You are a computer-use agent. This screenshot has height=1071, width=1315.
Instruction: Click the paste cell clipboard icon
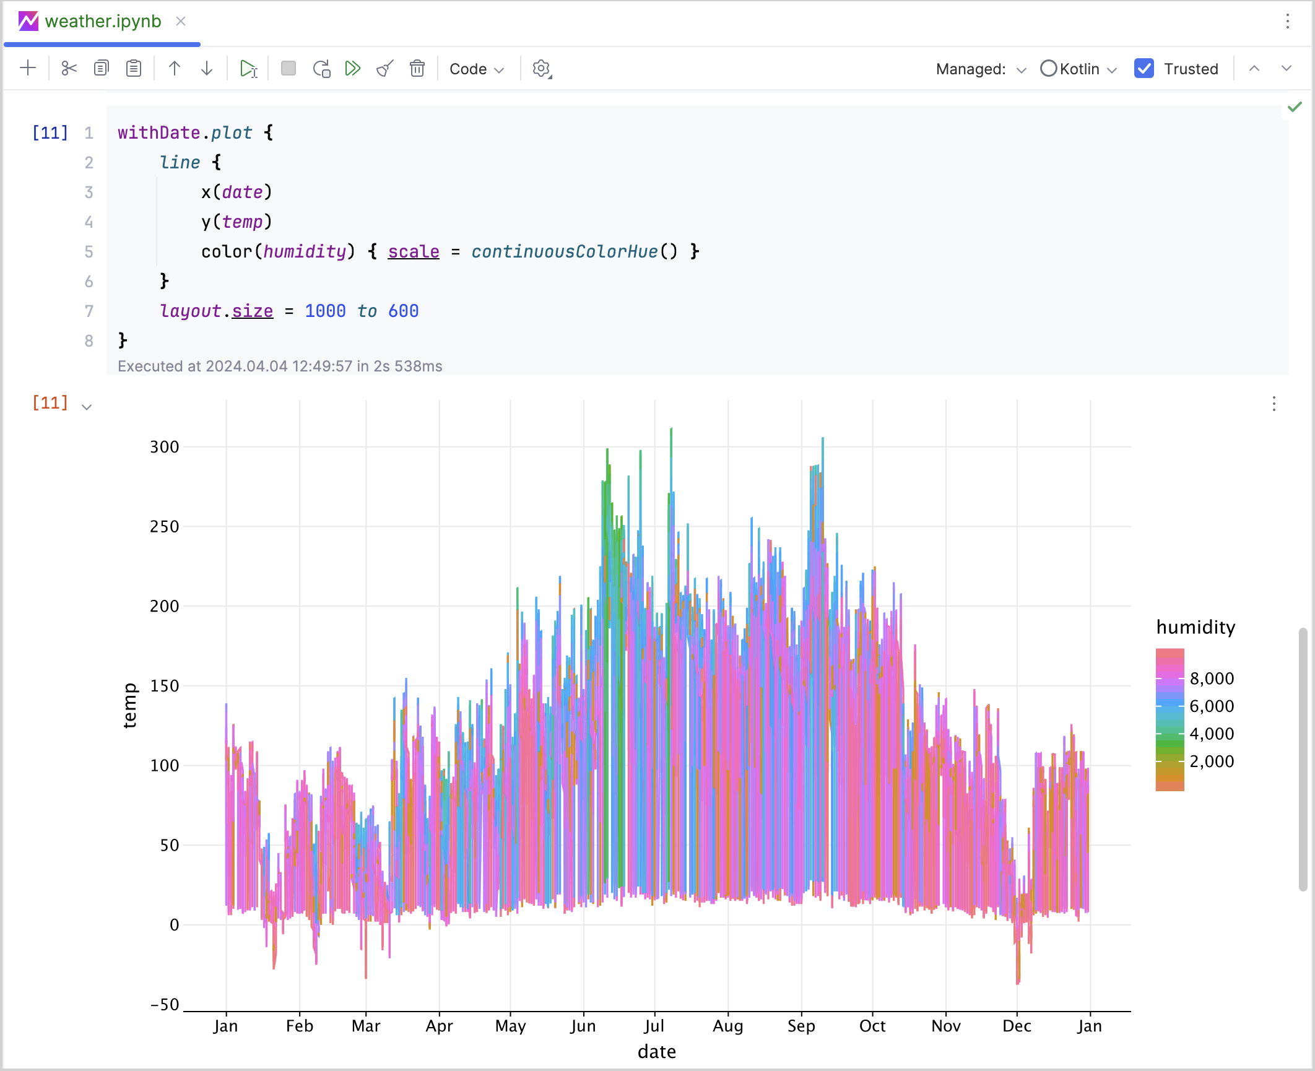pyautogui.click(x=134, y=69)
